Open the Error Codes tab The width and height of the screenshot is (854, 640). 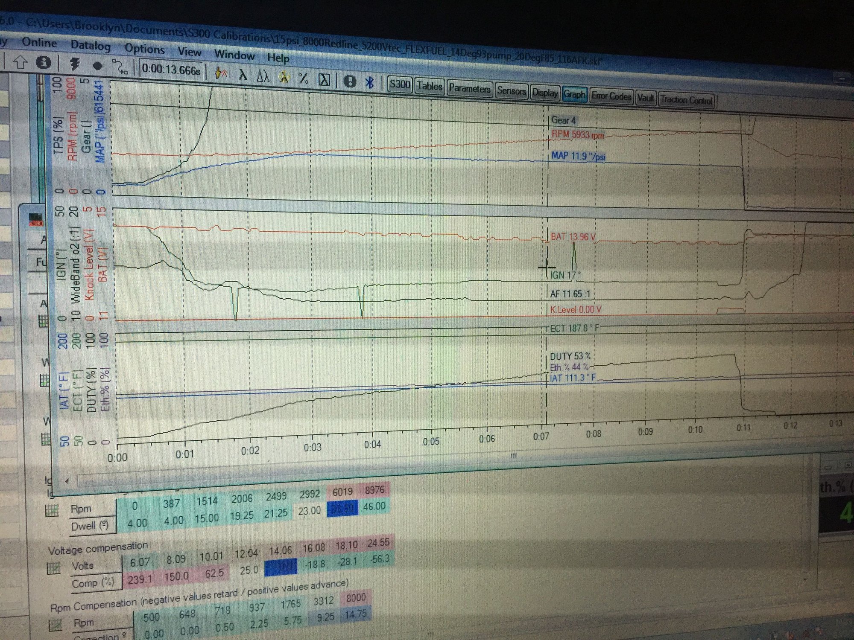tap(611, 96)
